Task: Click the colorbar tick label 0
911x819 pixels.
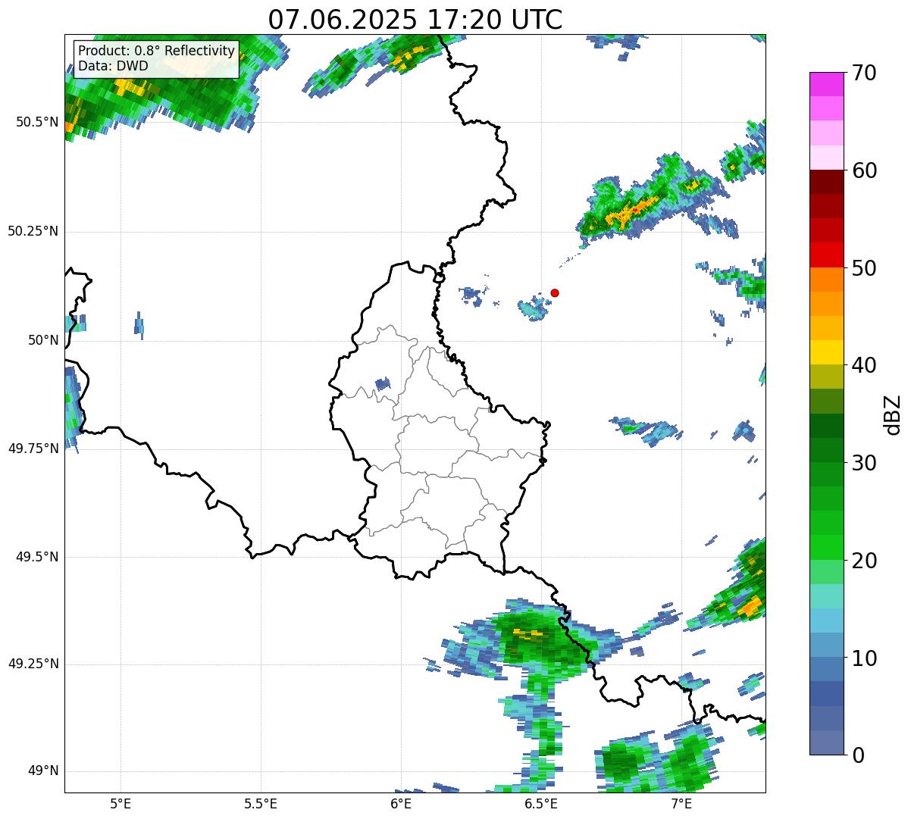Action: click(859, 755)
